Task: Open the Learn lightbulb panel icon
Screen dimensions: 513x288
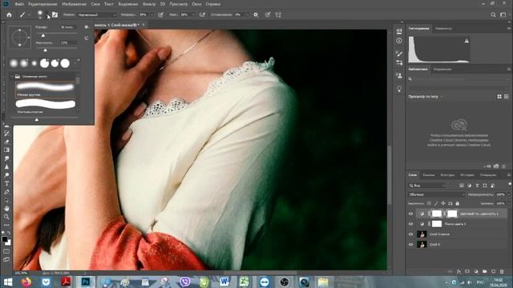Action: pyautogui.click(x=399, y=89)
